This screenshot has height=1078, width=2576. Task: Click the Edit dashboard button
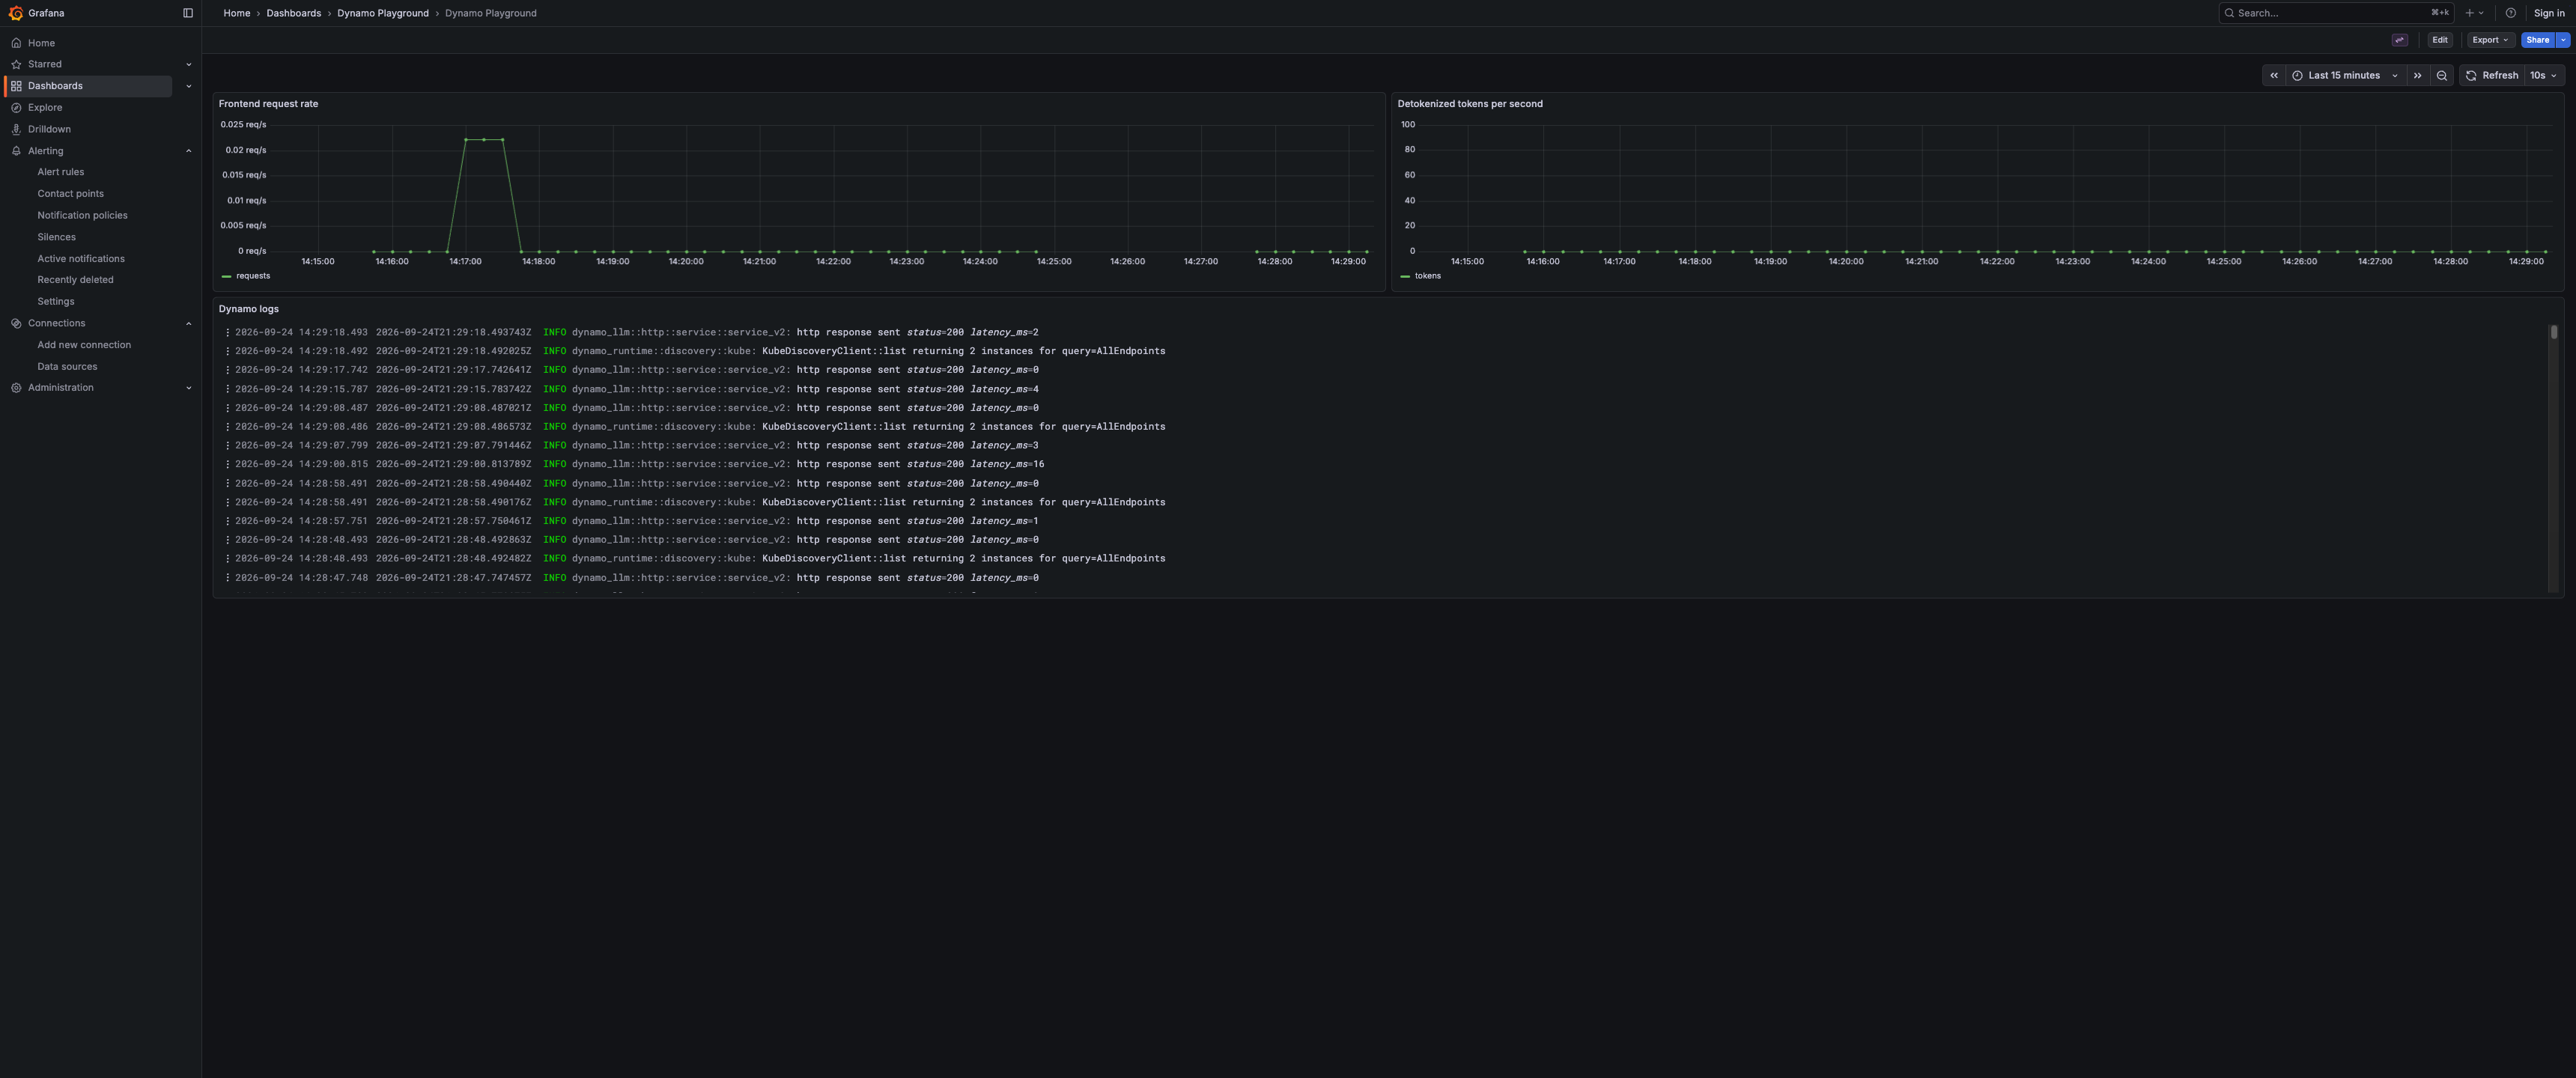(x=2439, y=40)
